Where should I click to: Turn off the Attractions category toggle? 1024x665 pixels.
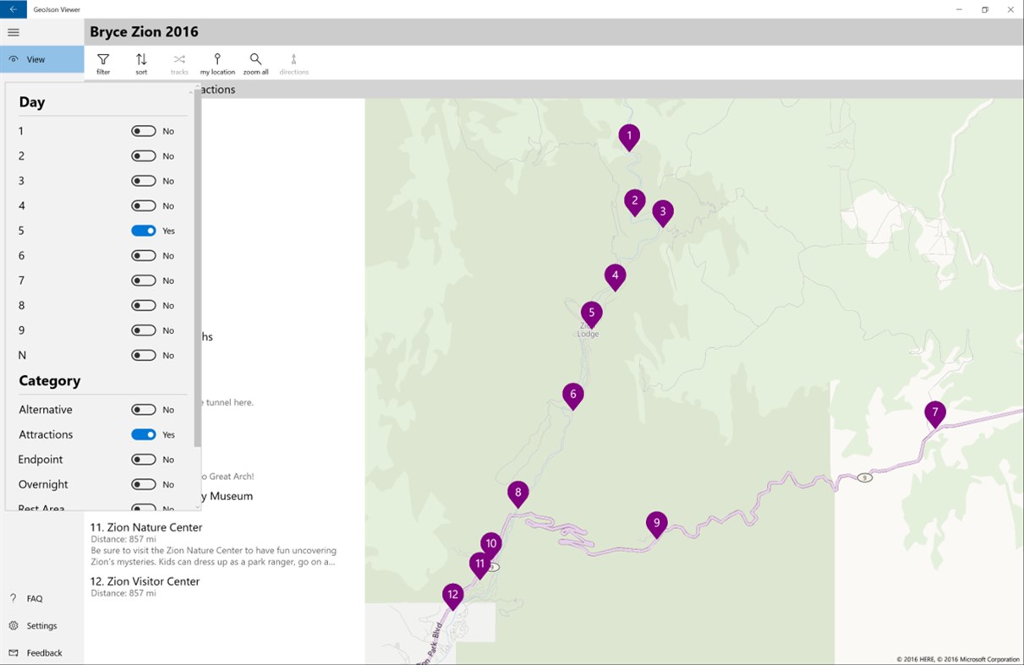point(144,434)
